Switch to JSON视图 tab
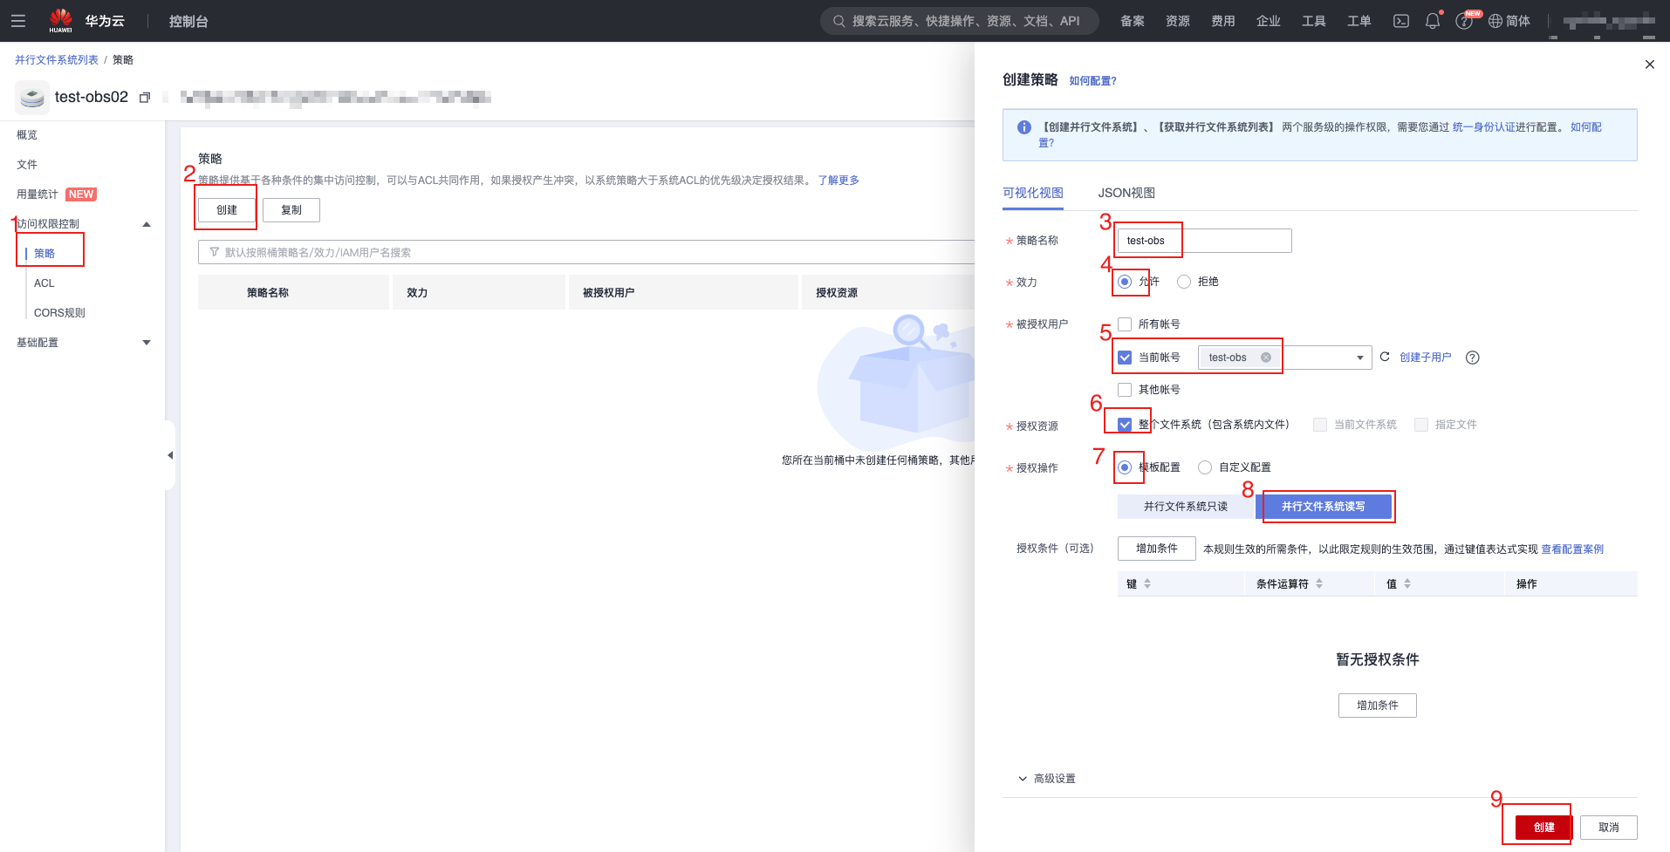Screen dimensions: 1670x852 1126,193
